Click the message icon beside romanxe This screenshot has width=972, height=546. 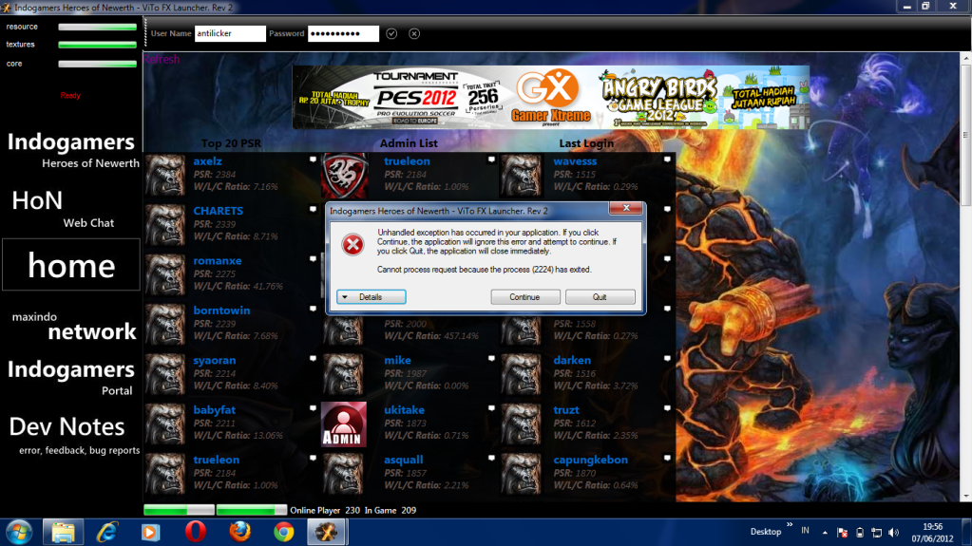(313, 259)
